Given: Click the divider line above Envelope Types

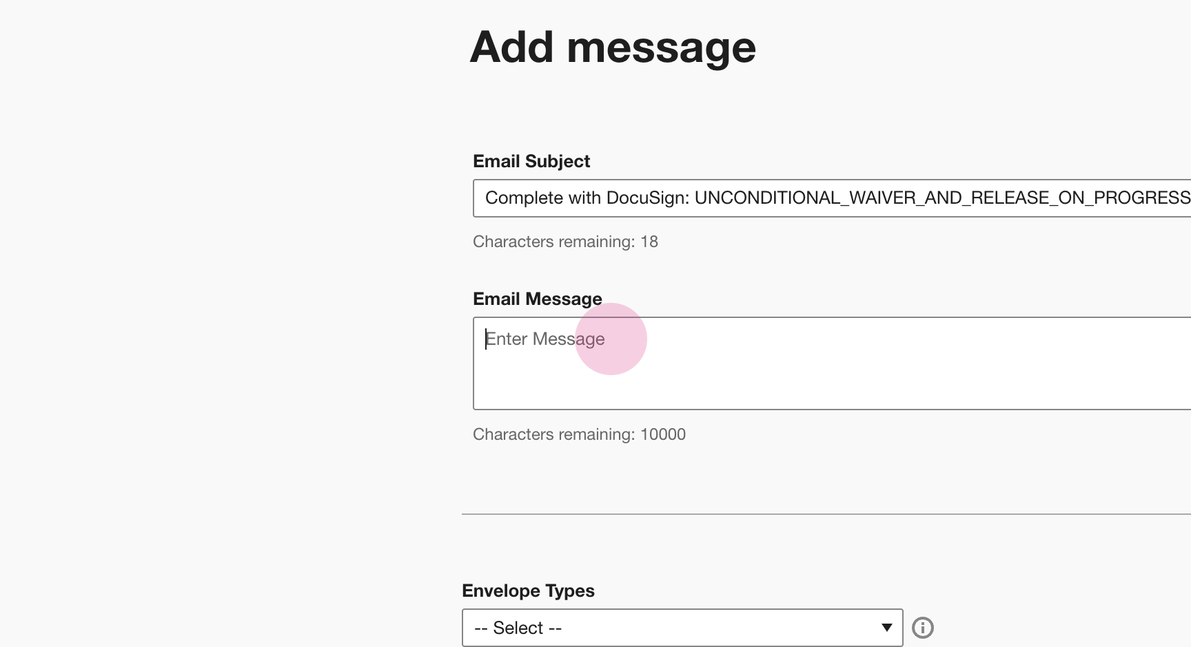Looking at the screenshot, I should pos(826,513).
